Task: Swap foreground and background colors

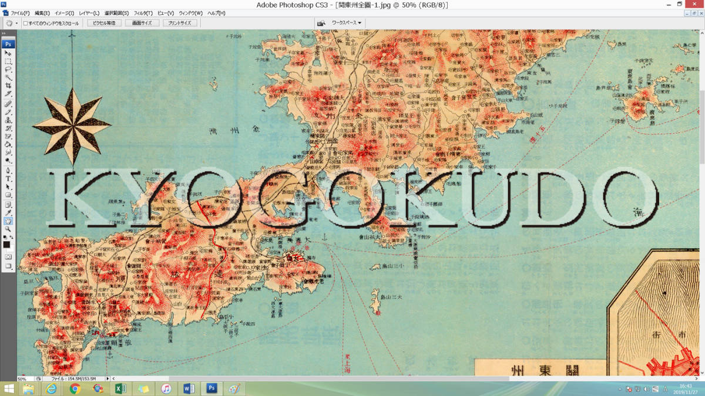Action: [12, 237]
